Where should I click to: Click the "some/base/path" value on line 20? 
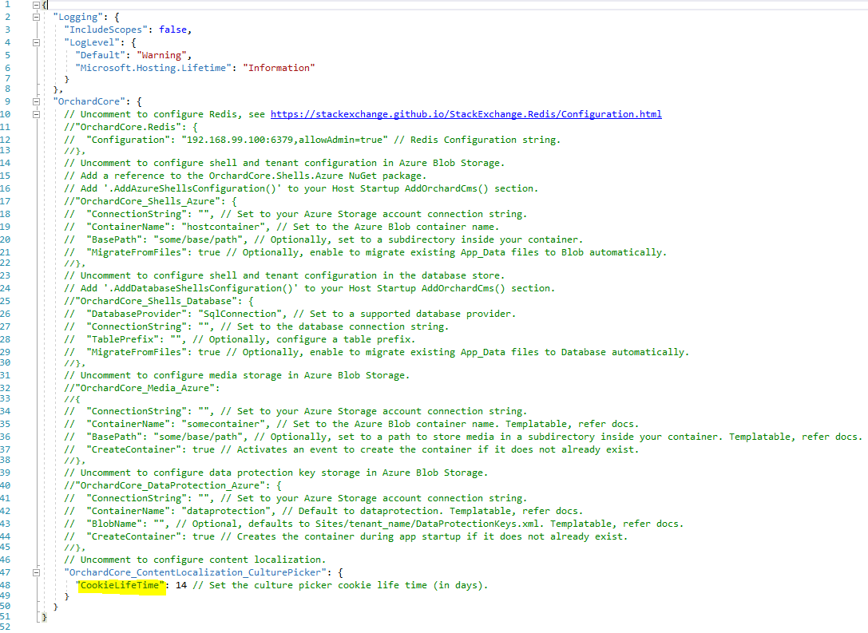pos(198,239)
